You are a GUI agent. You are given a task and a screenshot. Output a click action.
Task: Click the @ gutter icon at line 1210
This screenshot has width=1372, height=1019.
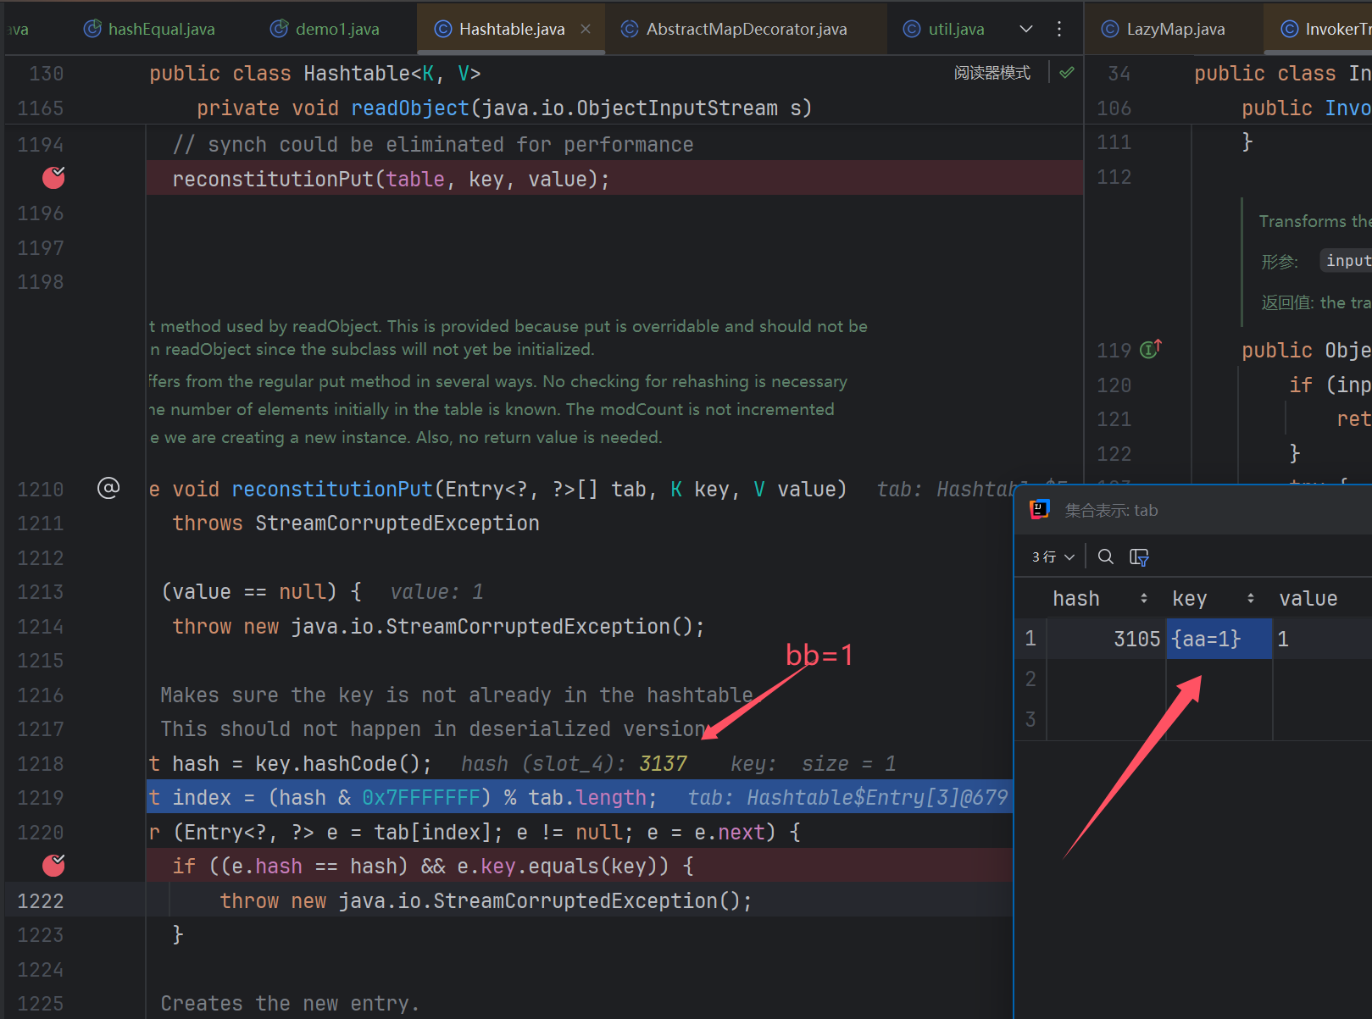(x=108, y=488)
